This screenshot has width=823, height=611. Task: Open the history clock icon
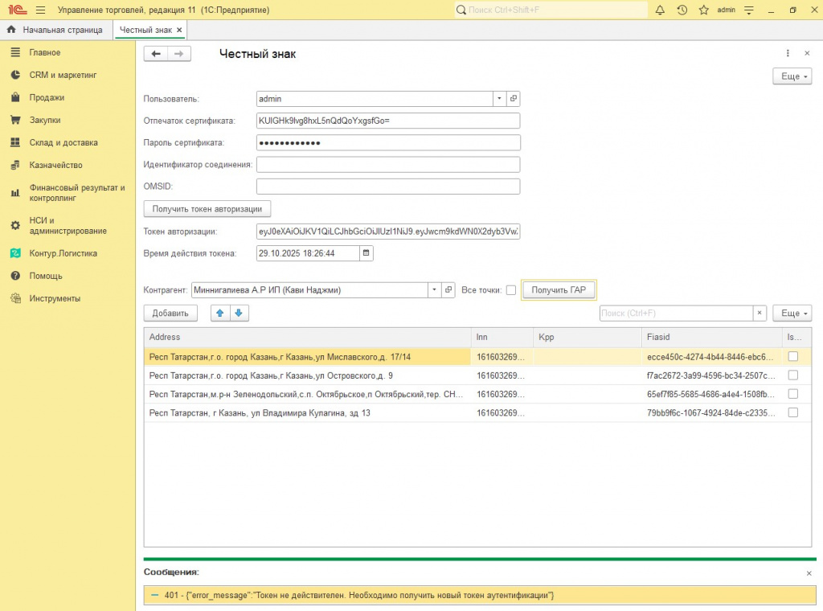point(682,10)
